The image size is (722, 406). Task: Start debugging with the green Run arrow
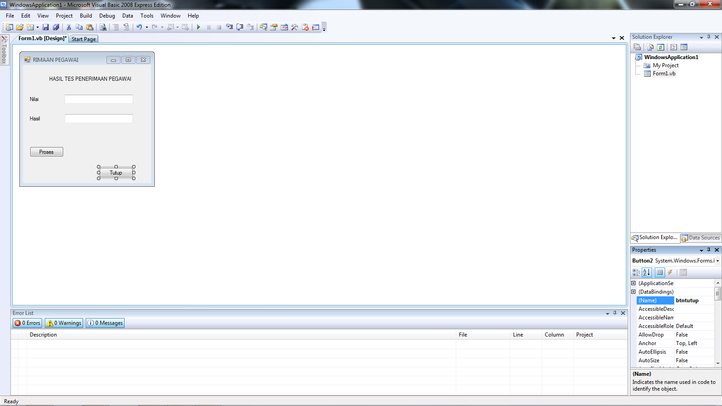coord(199,27)
